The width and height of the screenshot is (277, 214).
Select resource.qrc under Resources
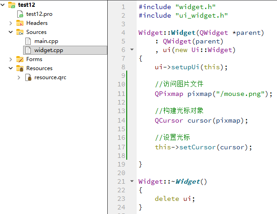pos(50,77)
